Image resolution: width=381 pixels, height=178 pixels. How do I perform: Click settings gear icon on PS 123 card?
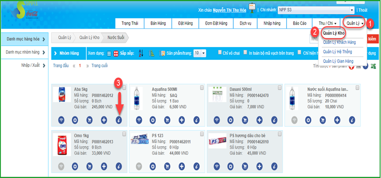[x=152, y=167]
